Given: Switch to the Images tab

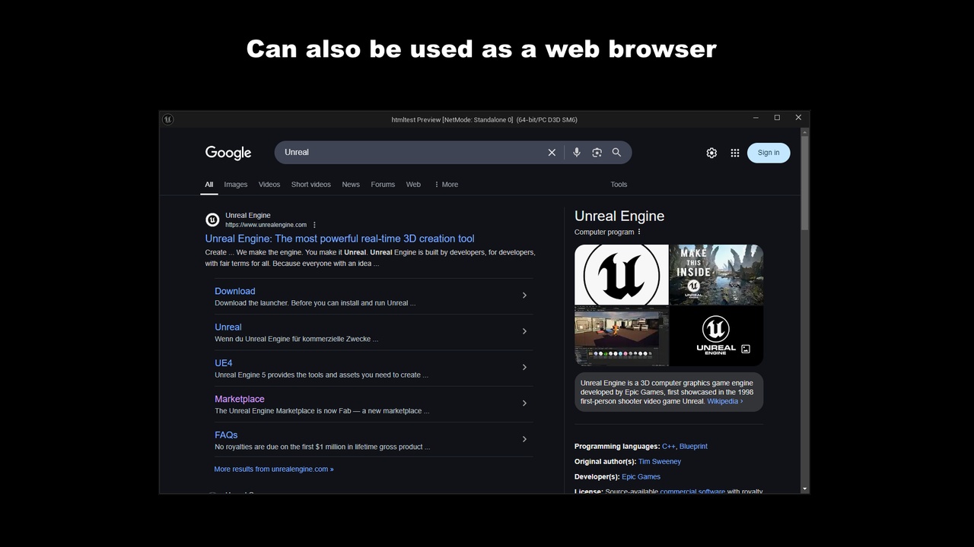Looking at the screenshot, I should [235, 184].
